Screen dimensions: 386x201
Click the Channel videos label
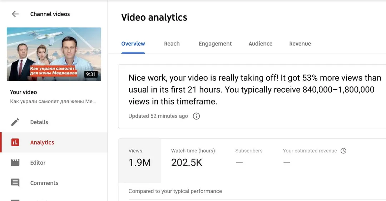50,14
